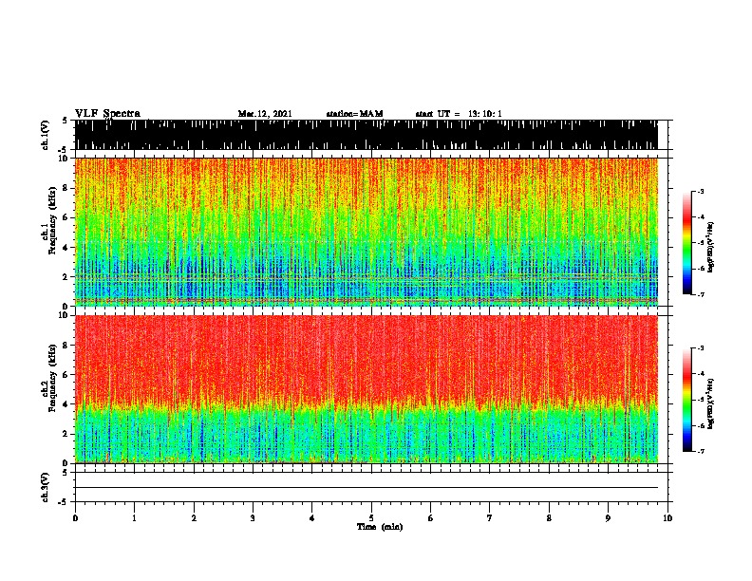Click the "-7" label on ch.2 colorbar
The image size is (752, 581).
point(701,451)
